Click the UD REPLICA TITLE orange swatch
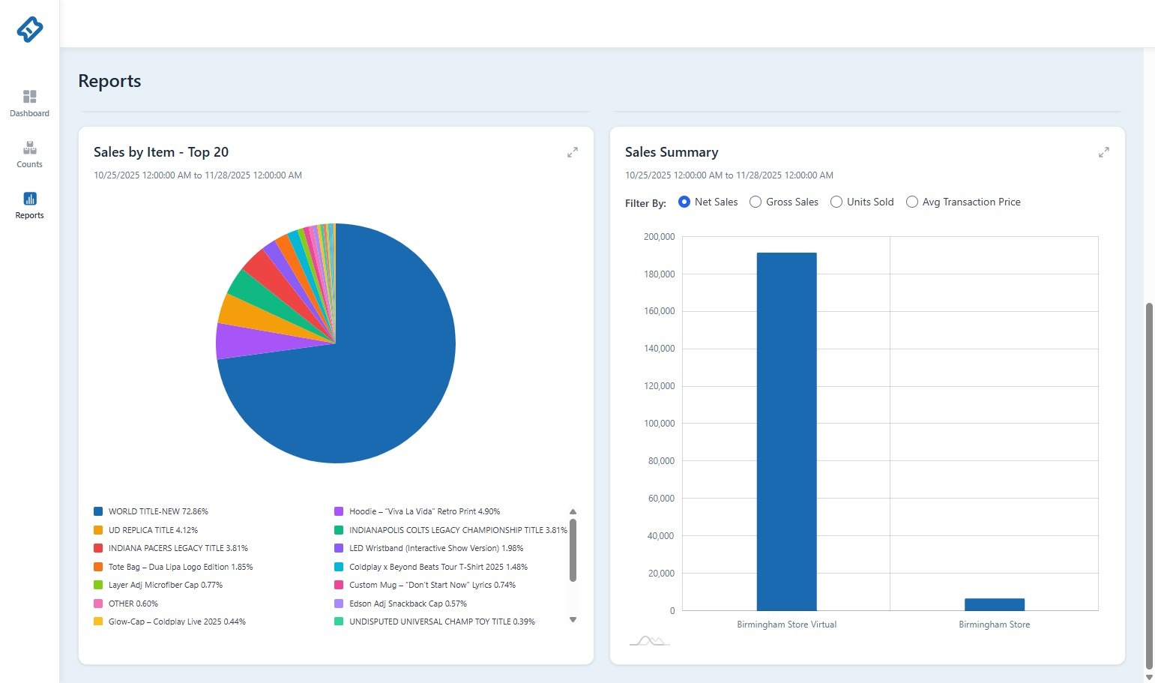Viewport: 1155px width, 683px height. point(98,530)
